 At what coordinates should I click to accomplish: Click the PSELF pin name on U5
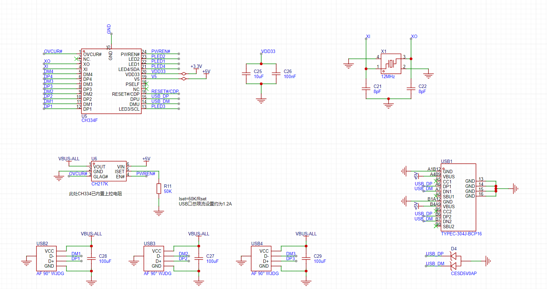[x=133, y=84]
